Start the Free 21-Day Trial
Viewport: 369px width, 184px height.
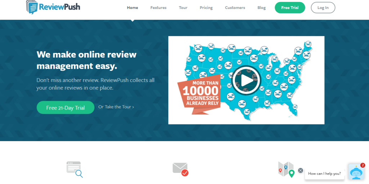66,108
